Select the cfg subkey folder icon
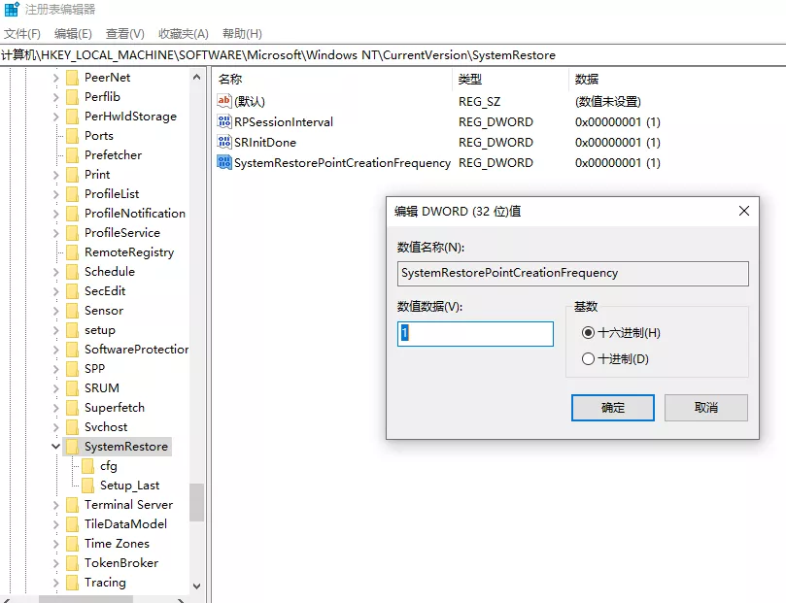Screen dimensions: 786x603 click(88, 466)
